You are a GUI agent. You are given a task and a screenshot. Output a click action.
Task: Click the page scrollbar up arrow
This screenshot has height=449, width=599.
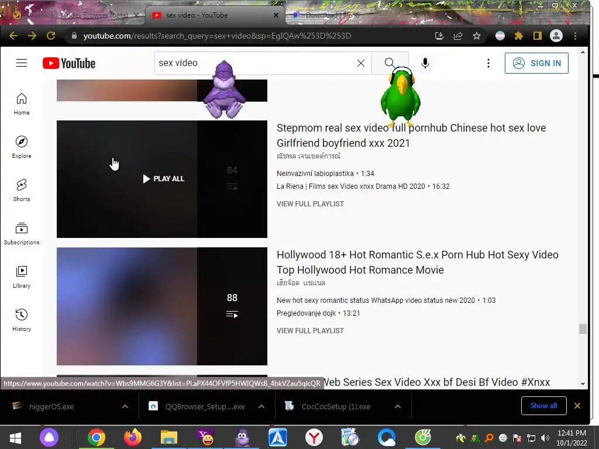tap(583, 52)
